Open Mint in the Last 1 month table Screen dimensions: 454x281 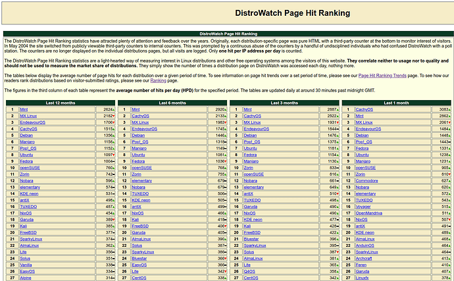(x=360, y=116)
